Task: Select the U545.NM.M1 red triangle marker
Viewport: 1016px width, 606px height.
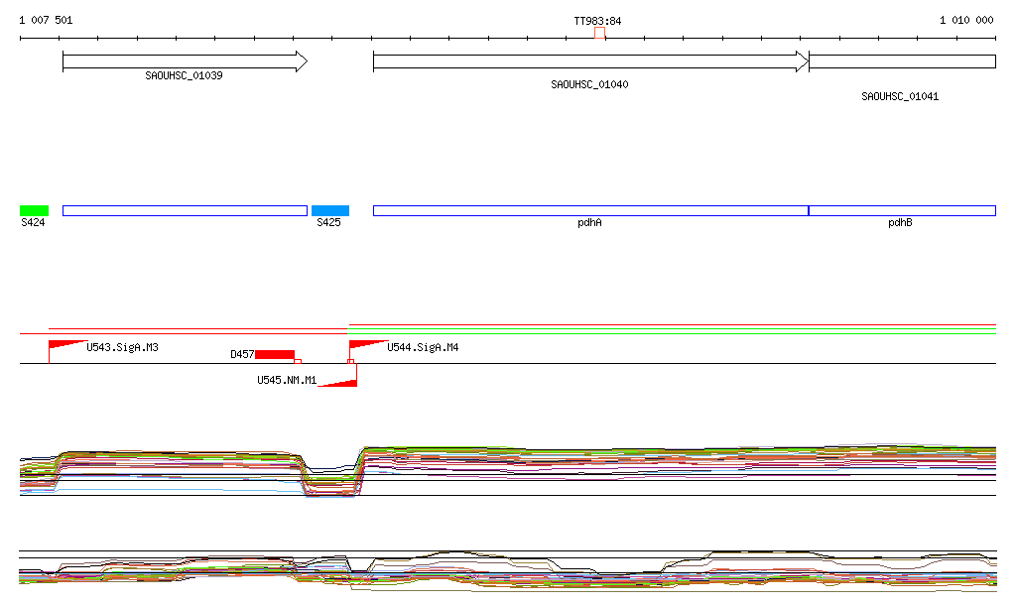Action: click(344, 382)
